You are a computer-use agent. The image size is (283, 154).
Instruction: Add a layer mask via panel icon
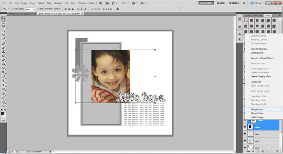click(258, 152)
